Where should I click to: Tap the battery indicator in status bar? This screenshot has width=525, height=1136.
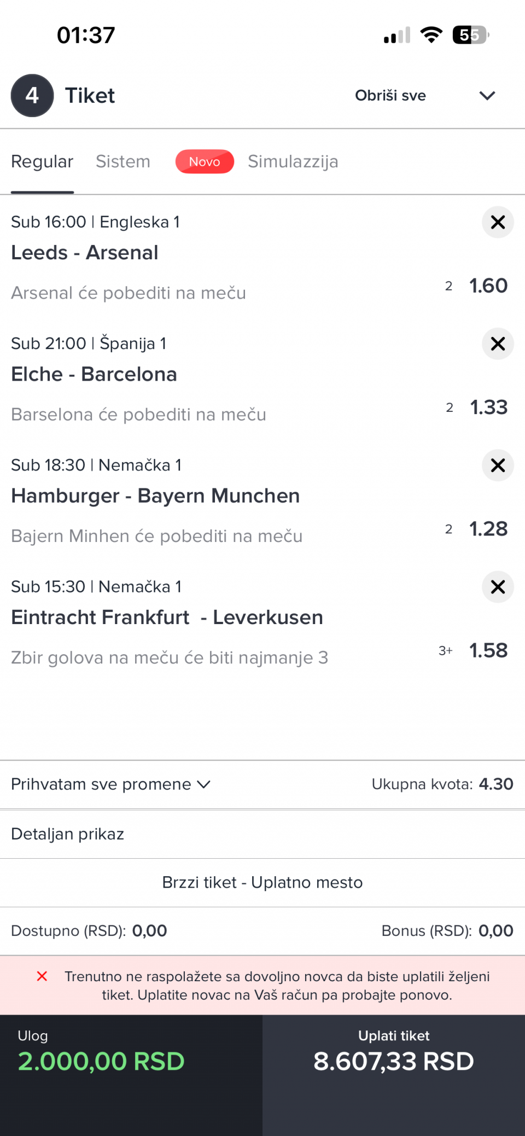click(x=470, y=35)
